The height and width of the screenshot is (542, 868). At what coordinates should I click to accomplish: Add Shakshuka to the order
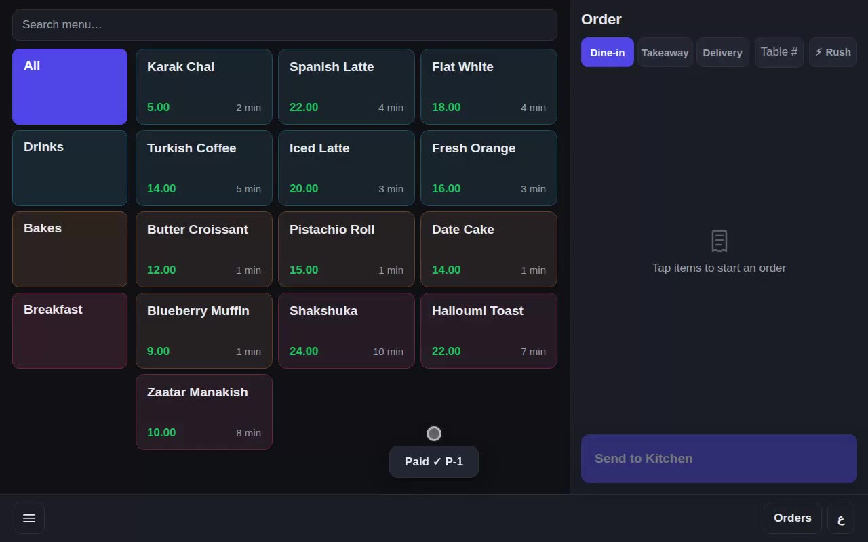pos(347,331)
